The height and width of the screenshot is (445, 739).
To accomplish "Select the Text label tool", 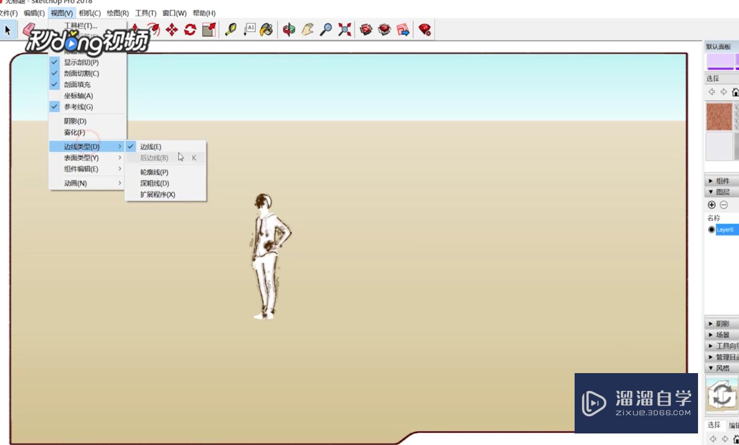I will 249,29.
